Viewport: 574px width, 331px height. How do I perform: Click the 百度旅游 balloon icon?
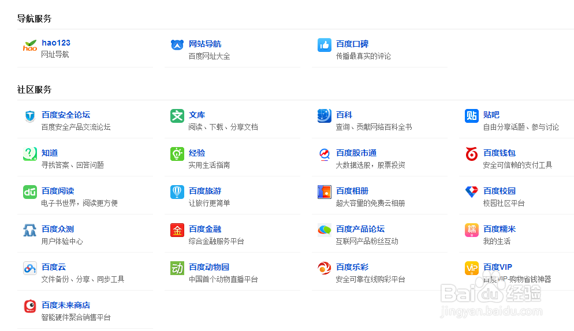tap(177, 192)
